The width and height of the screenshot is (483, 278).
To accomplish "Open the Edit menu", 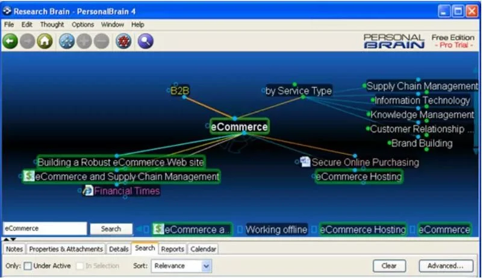I will pyautogui.click(x=26, y=24).
